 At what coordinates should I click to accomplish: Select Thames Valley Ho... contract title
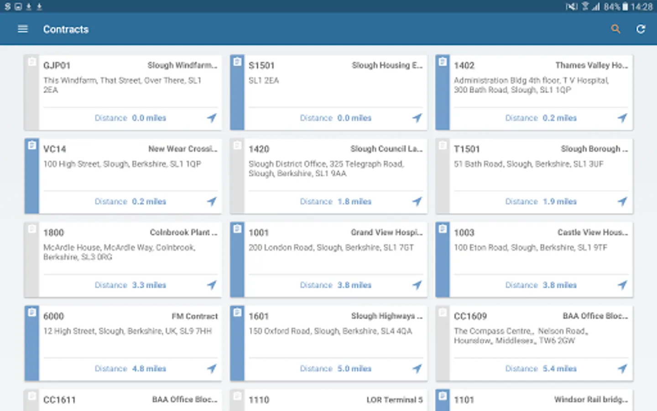coord(592,65)
